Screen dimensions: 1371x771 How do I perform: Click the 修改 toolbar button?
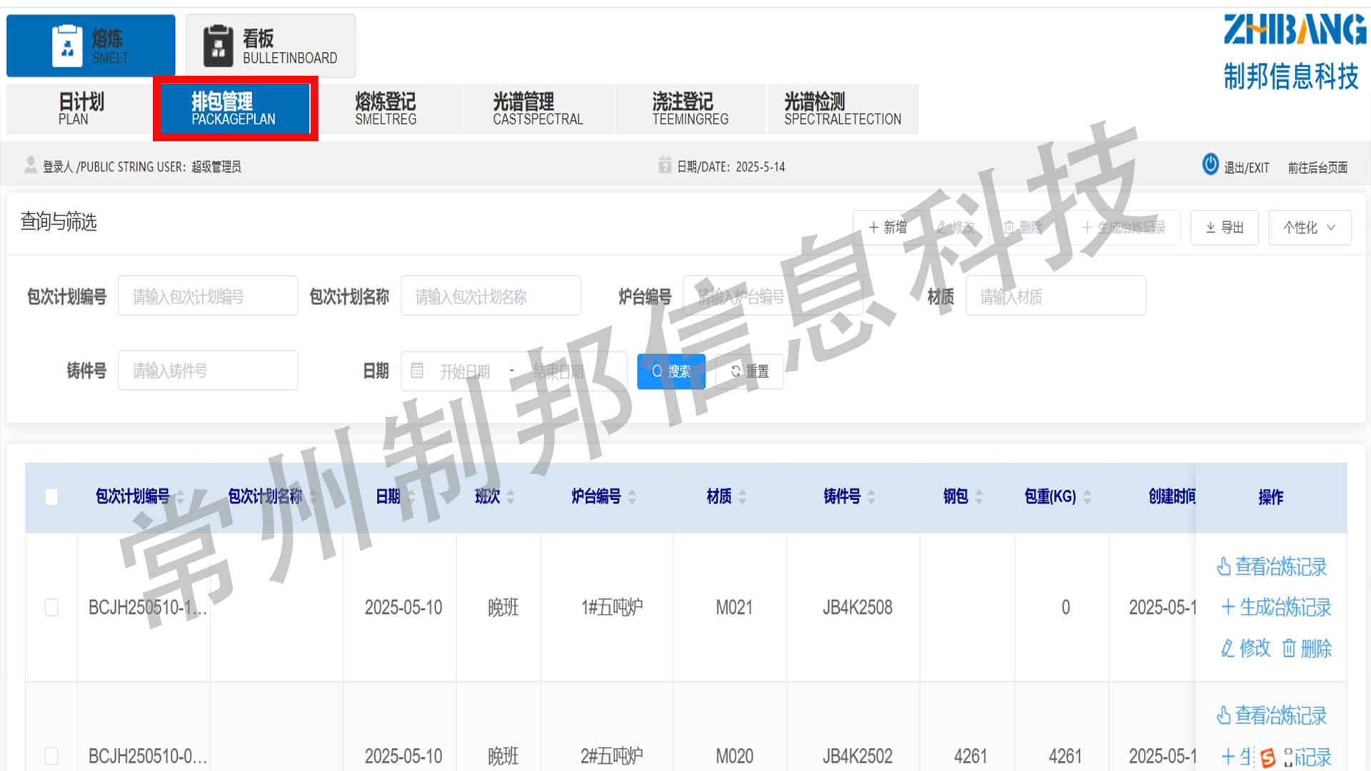point(955,227)
